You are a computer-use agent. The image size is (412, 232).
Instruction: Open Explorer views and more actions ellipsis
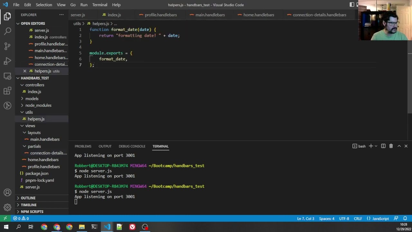click(61, 15)
